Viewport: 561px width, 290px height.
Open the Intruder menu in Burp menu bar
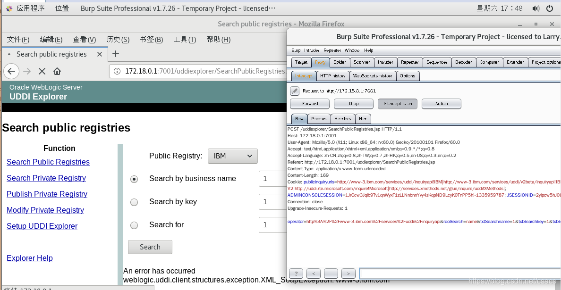312,50
